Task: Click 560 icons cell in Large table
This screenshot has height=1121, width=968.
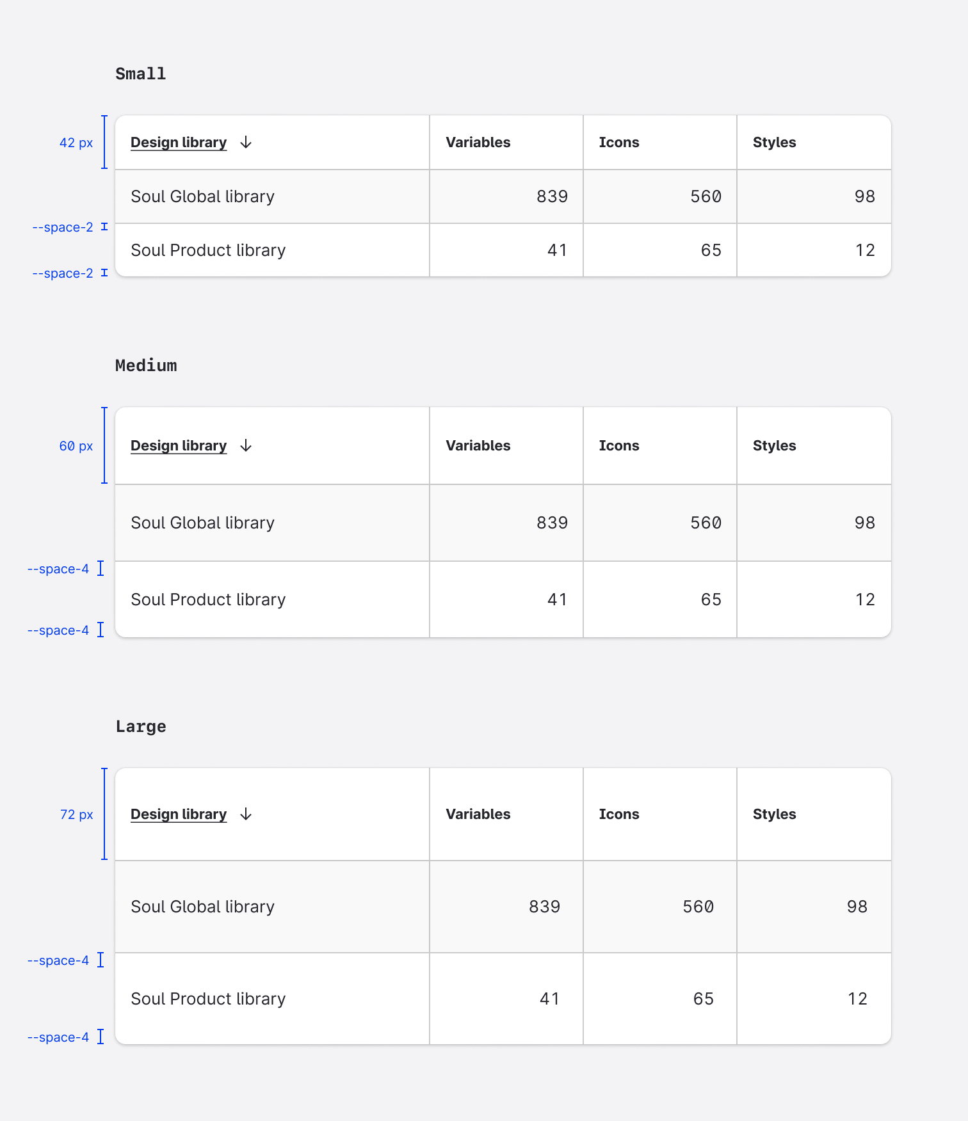Action: pos(698,907)
